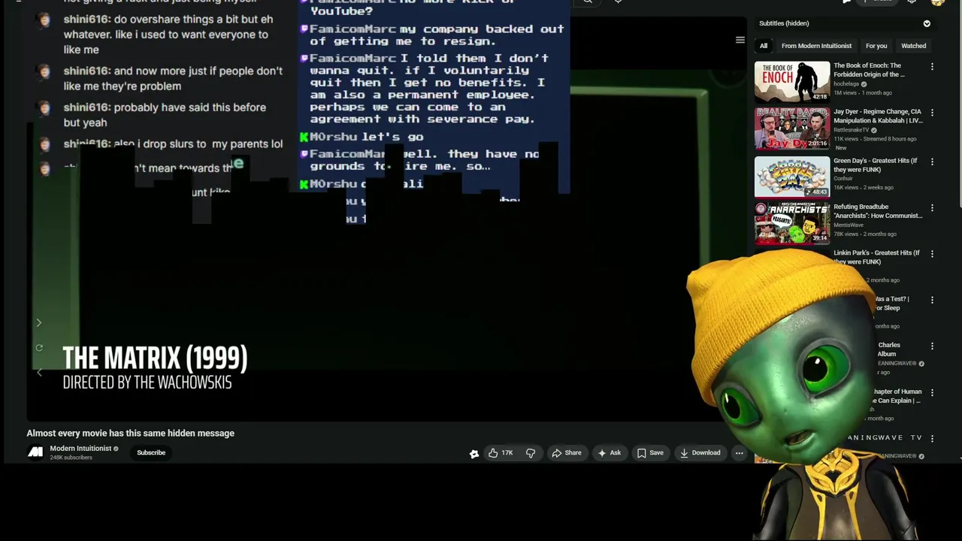Visit hochelaga channel

pyautogui.click(x=846, y=84)
